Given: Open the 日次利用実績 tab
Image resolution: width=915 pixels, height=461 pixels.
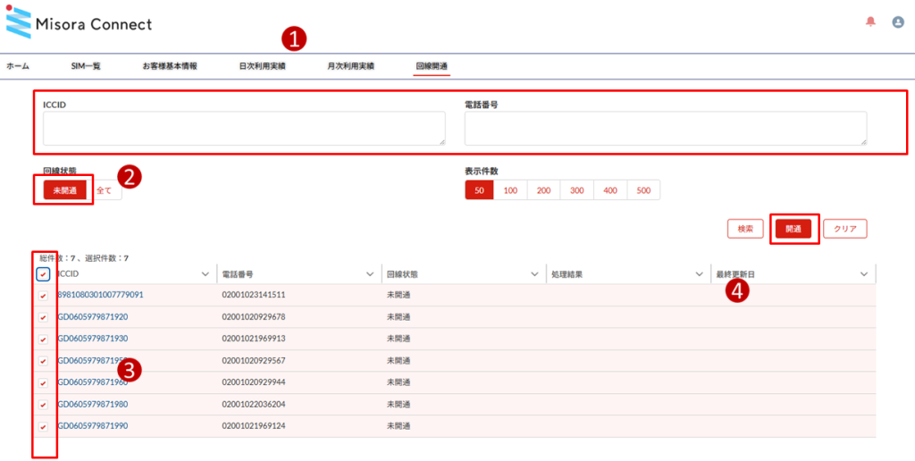Looking at the screenshot, I should click(x=262, y=66).
